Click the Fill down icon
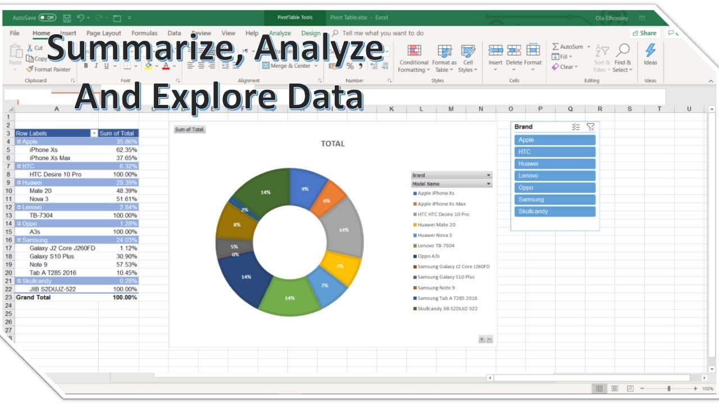Viewport: 719px width, 404px height. coord(556,57)
